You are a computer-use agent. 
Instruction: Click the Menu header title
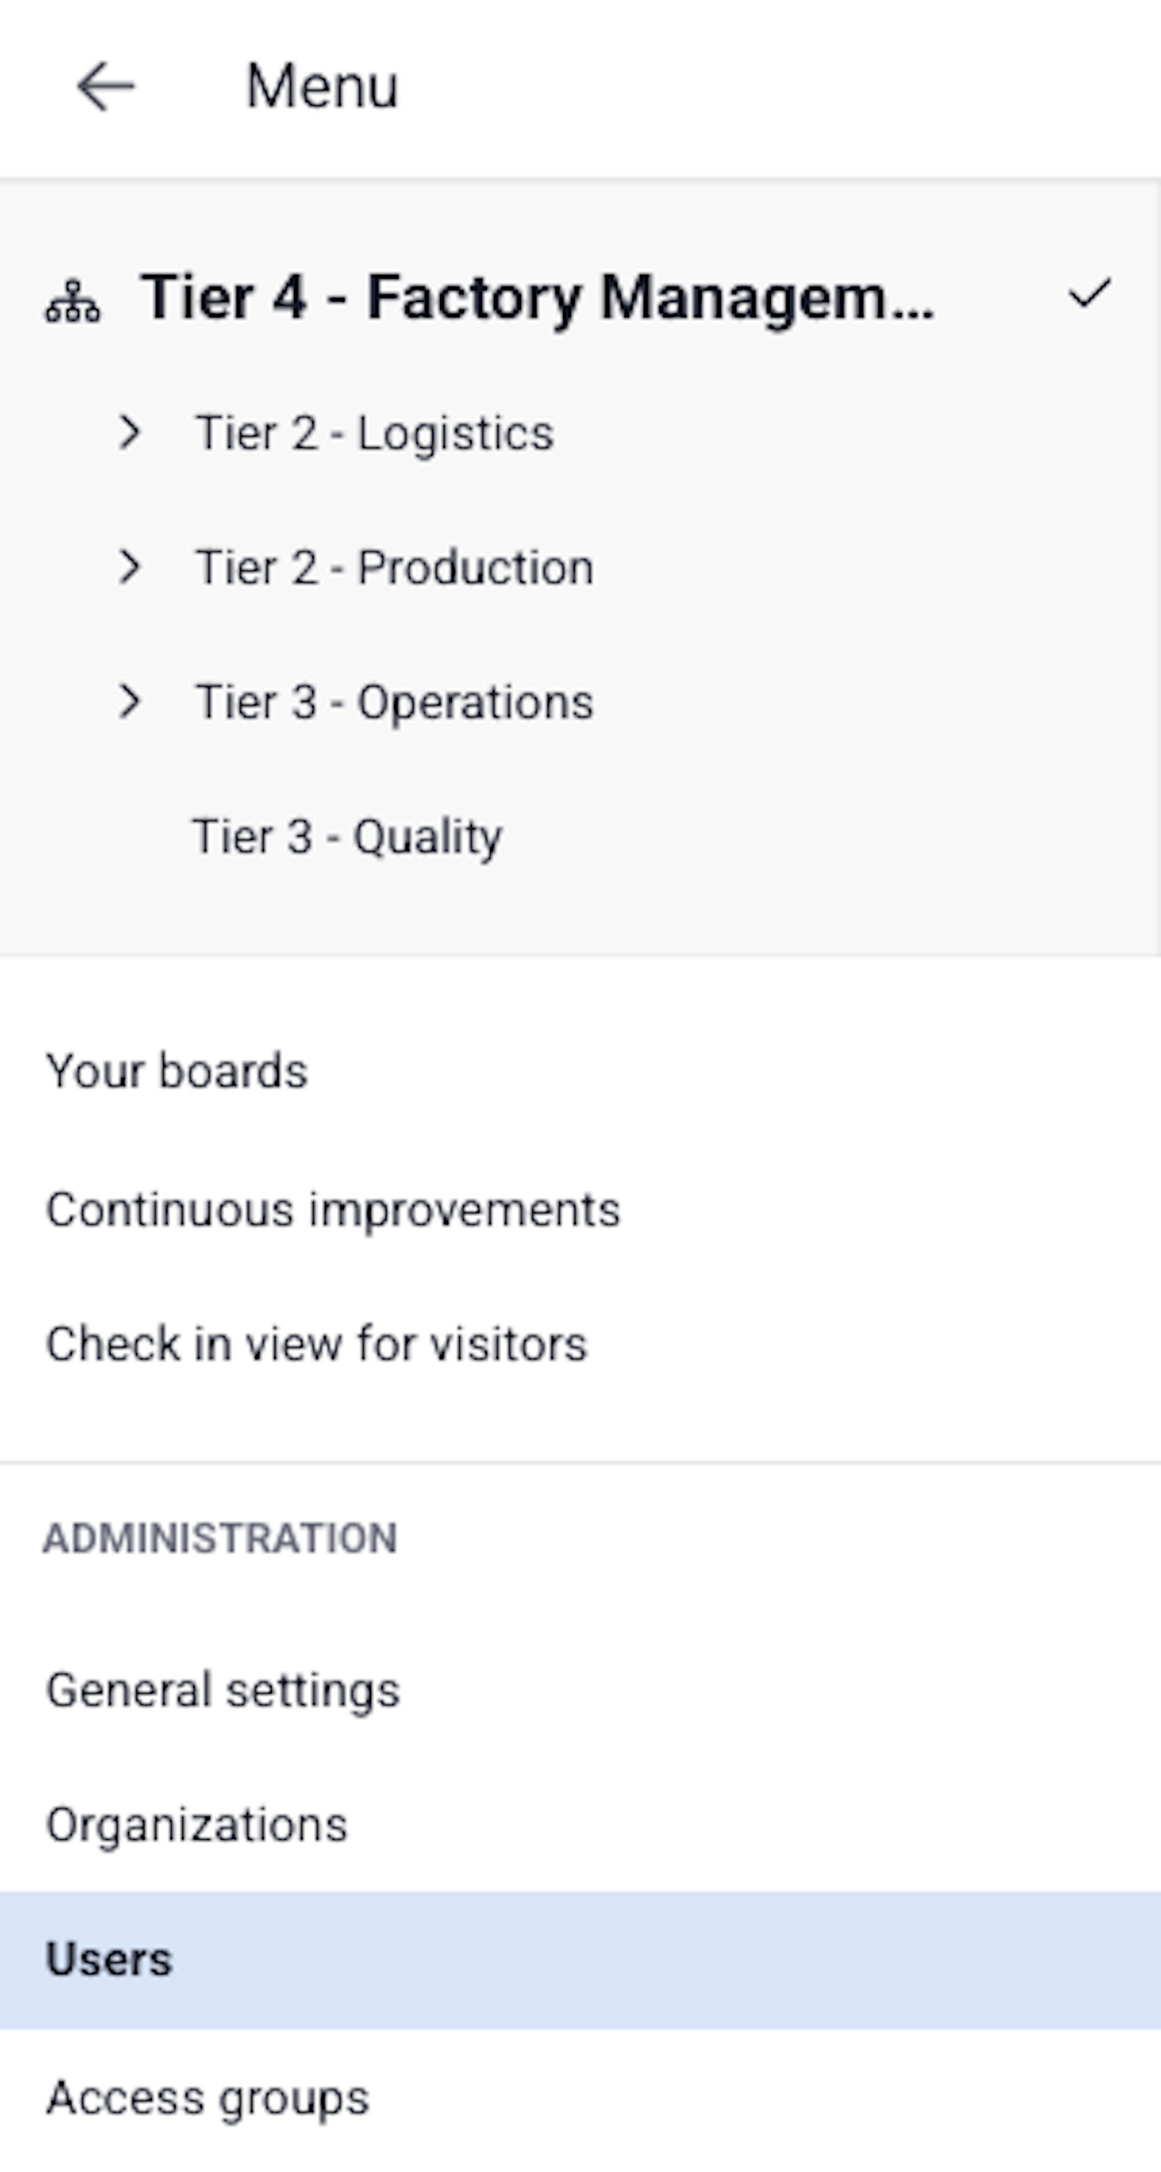pos(321,86)
